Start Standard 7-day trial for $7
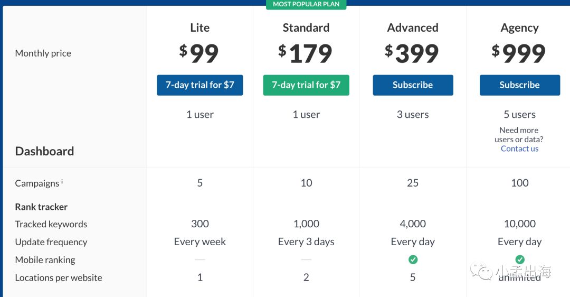Viewport: 570px width, 297px height. [306, 85]
